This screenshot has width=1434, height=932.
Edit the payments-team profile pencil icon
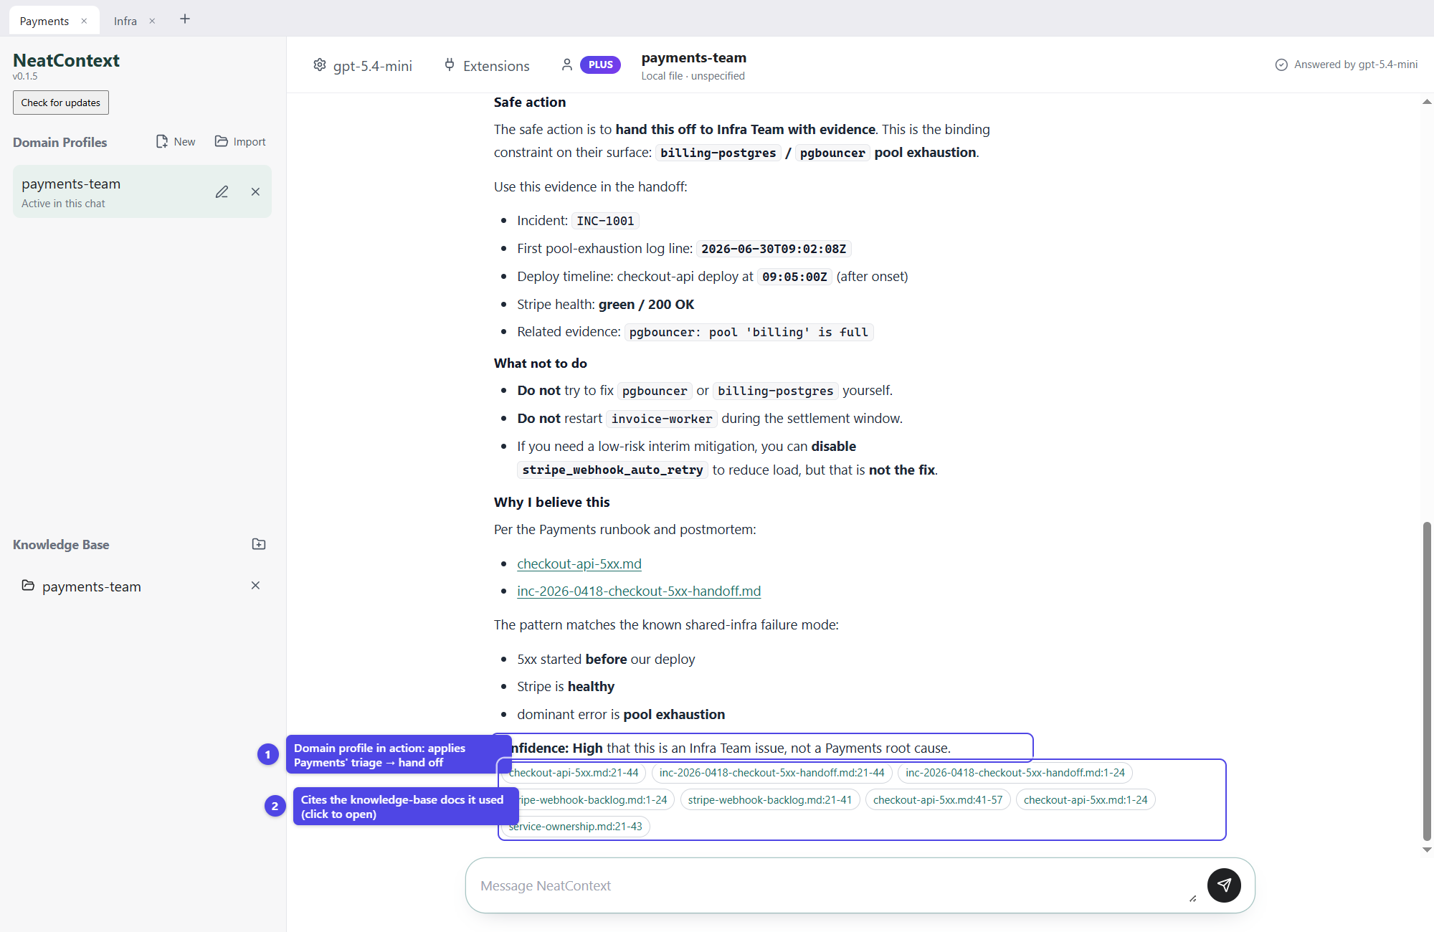pyautogui.click(x=222, y=192)
